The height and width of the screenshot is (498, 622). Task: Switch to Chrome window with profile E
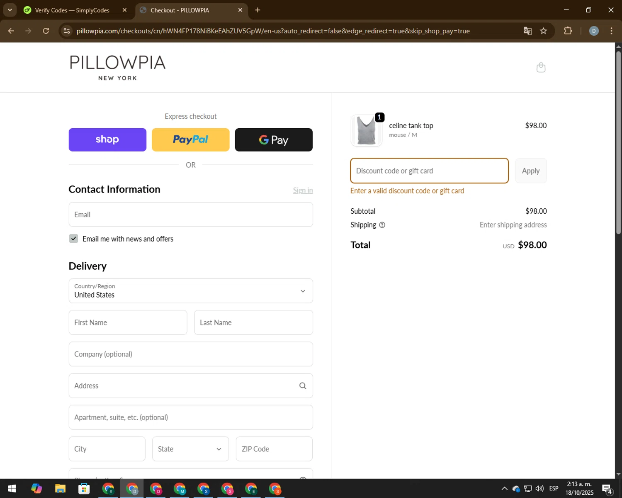tap(251, 488)
